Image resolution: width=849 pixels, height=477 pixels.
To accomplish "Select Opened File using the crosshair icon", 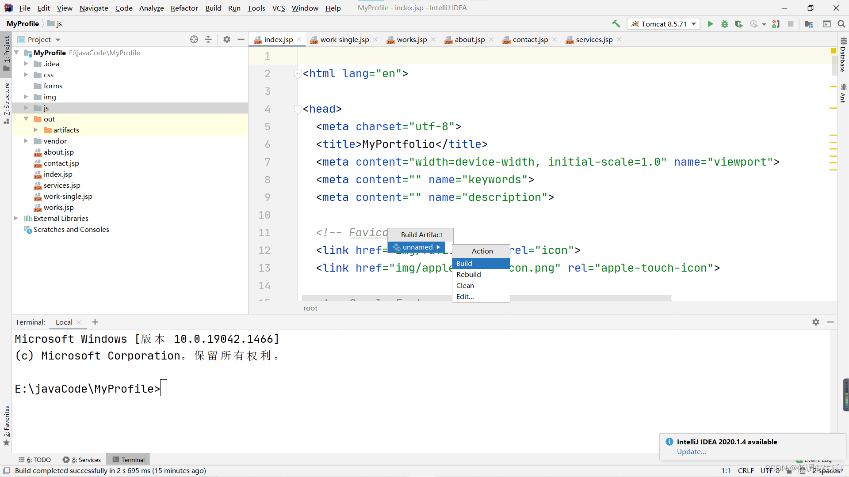I will point(194,39).
